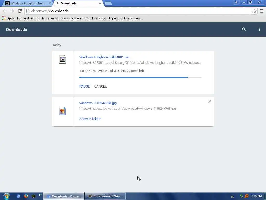
Task: Click the chrome://downloads address bar
Action: (x=141, y=11)
